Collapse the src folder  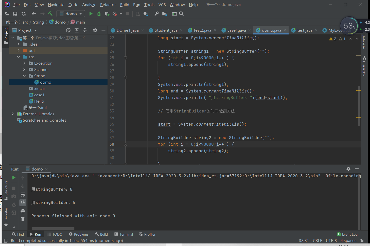pos(19,57)
